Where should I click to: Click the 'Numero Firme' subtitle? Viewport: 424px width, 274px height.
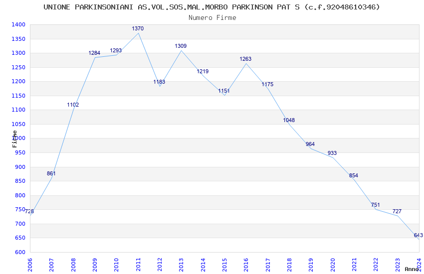[212, 18]
